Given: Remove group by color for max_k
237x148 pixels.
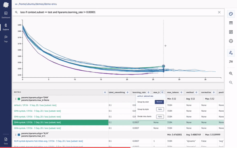Looking at the screenshot, I should tap(159, 102).
